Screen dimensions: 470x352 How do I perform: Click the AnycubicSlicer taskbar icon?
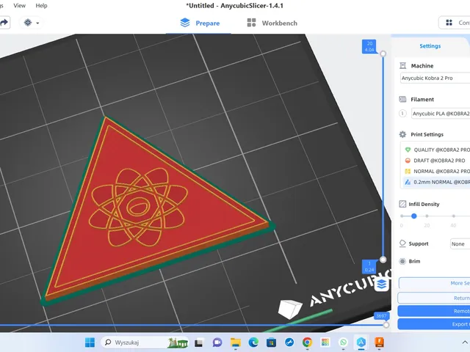pos(361,342)
